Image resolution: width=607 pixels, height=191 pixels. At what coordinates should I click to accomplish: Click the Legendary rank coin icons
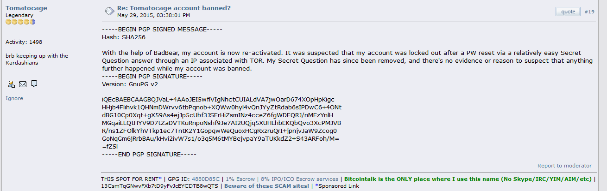pyautogui.click(x=20, y=22)
